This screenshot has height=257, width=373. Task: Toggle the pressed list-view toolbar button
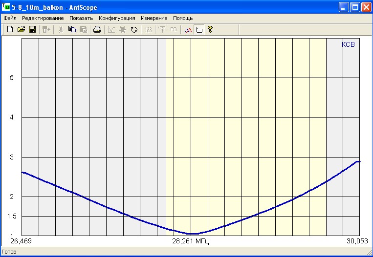pos(199,30)
